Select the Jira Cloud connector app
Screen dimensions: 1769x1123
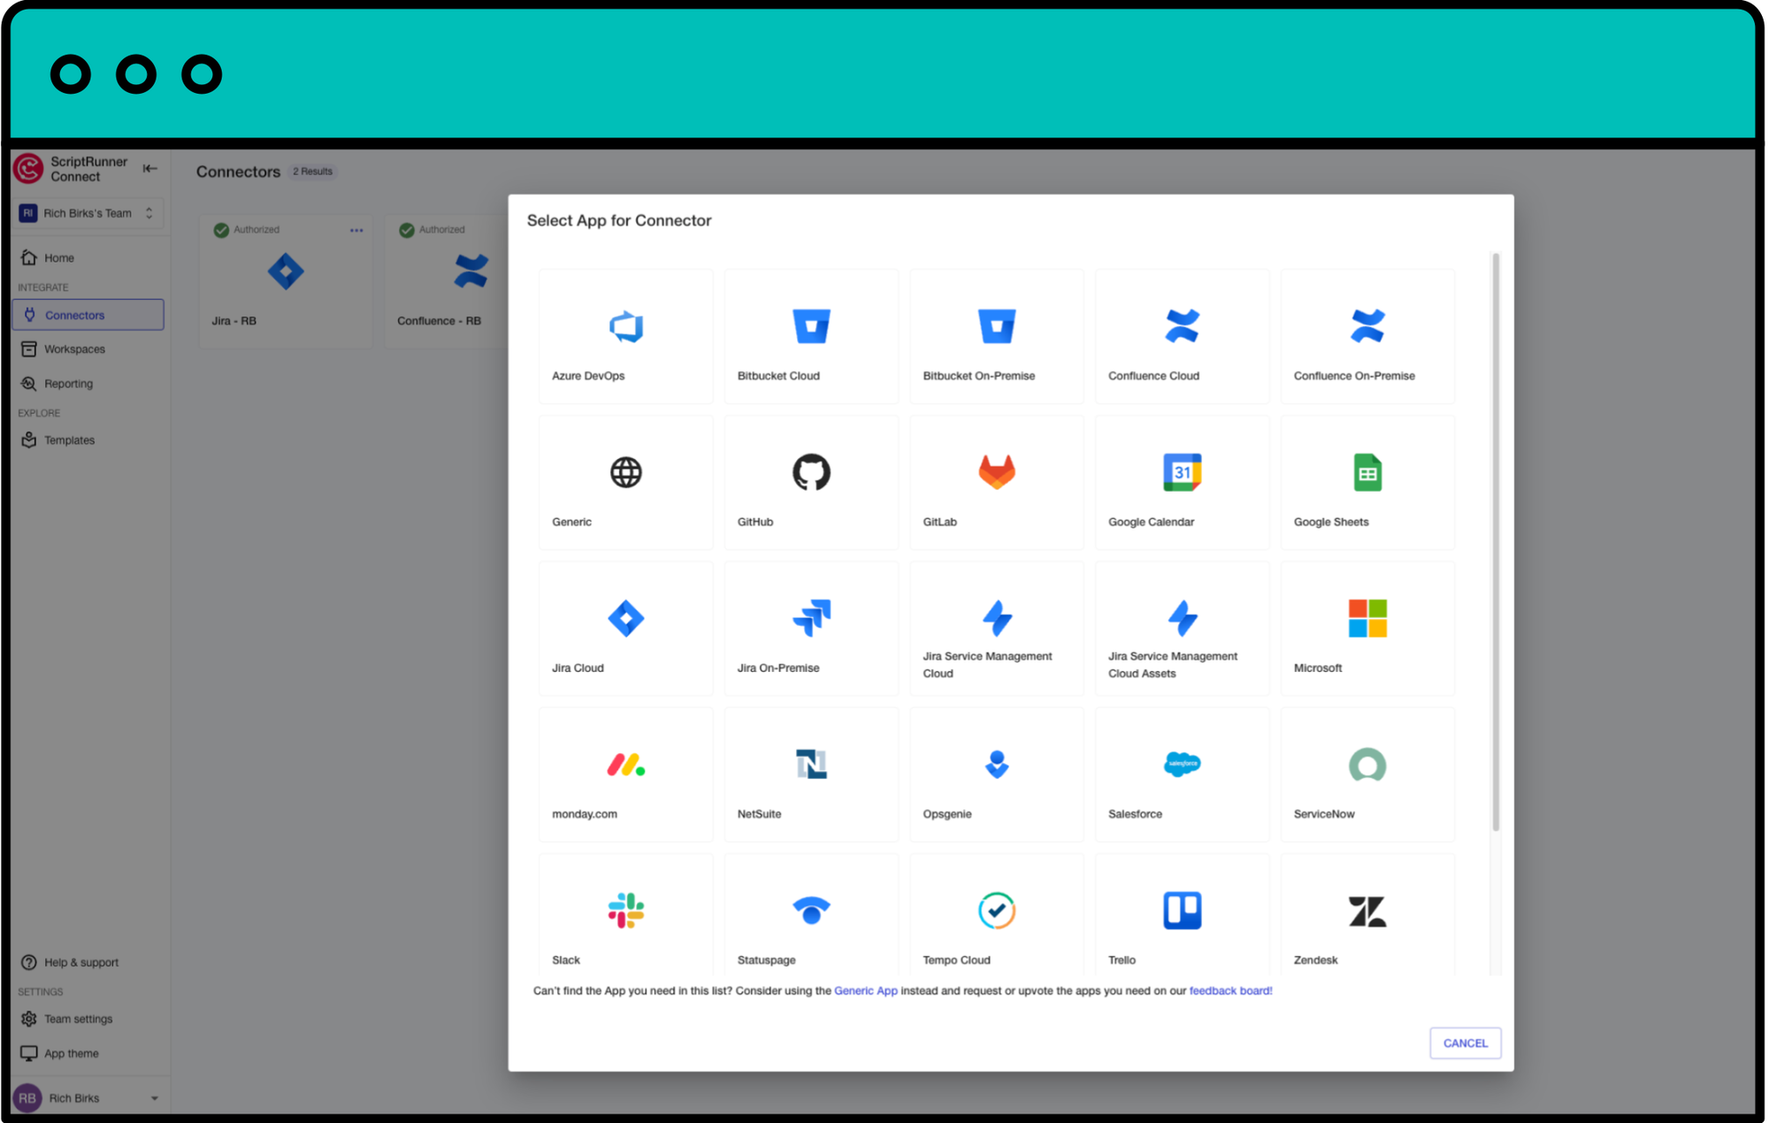(625, 631)
